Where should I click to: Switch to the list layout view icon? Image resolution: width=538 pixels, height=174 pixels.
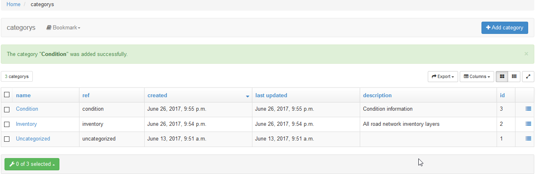(x=502, y=76)
